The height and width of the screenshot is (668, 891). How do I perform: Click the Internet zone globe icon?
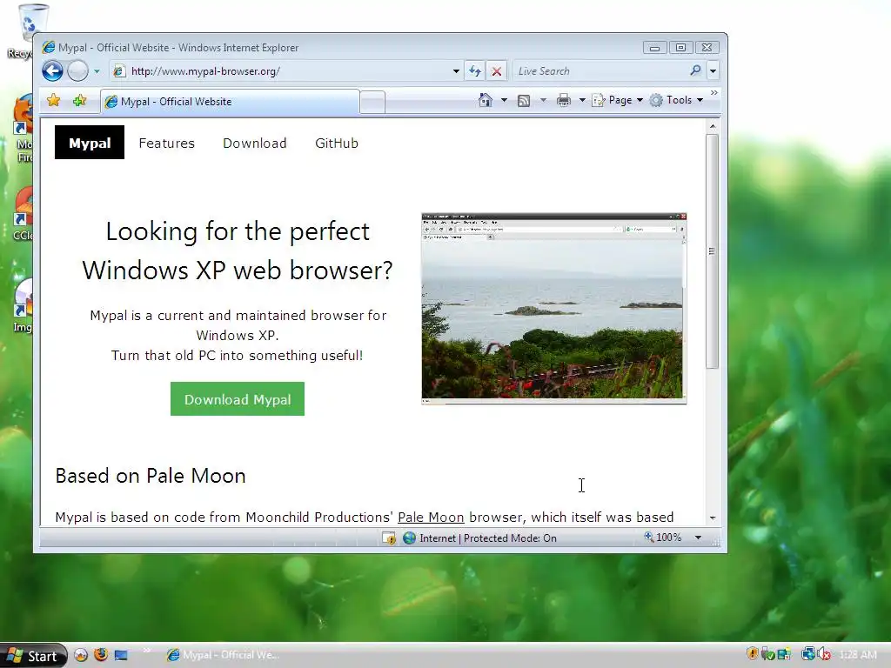[409, 538]
